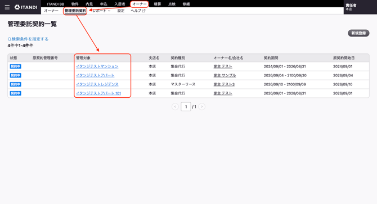Click the page number input field
Viewport: 377px width, 204px height.
pyautogui.click(x=186, y=107)
